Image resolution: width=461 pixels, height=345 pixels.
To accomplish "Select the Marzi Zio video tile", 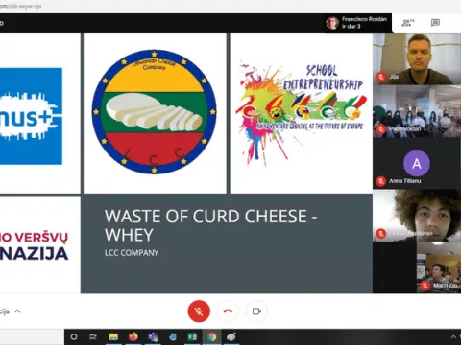I will click(439, 267).
